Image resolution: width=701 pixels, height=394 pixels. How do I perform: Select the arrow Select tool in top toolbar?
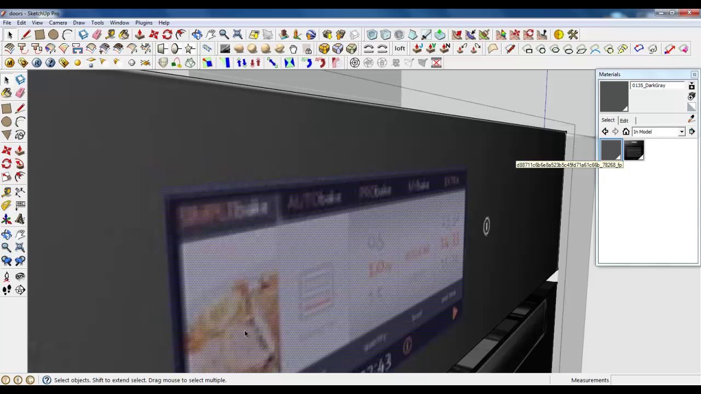click(10, 35)
